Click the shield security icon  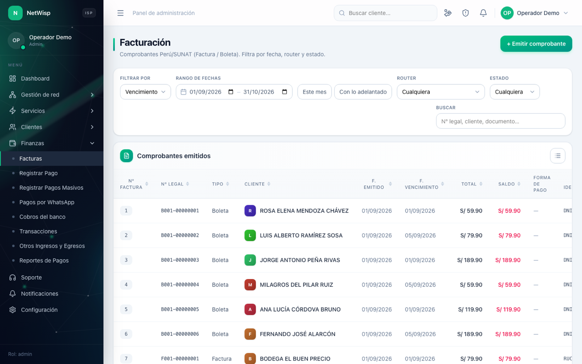tap(466, 13)
